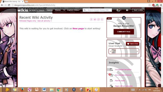
Task: Click the IND language indicator
Action: pyautogui.click(x=150, y=90)
